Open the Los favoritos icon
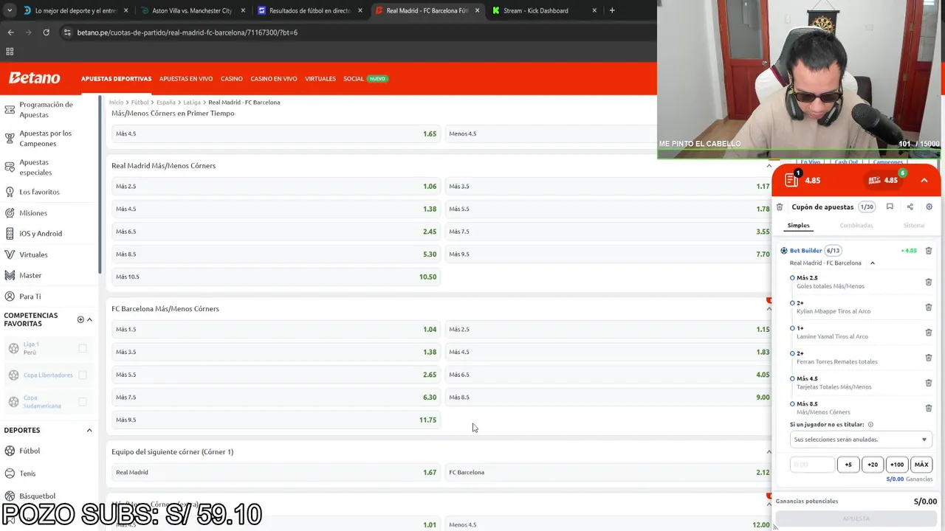The width and height of the screenshot is (945, 531). [10, 192]
